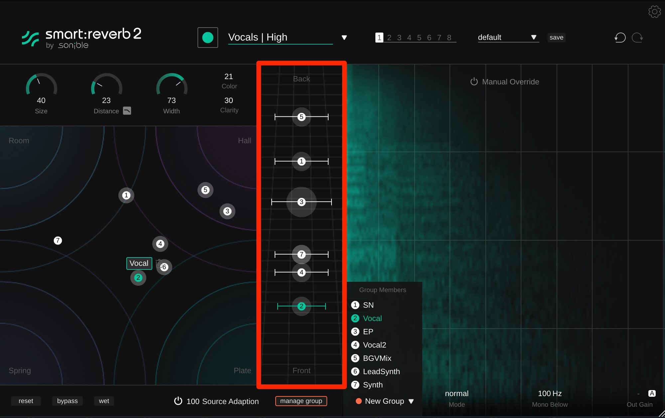
Task: Click the manage group button
Action: [301, 401]
